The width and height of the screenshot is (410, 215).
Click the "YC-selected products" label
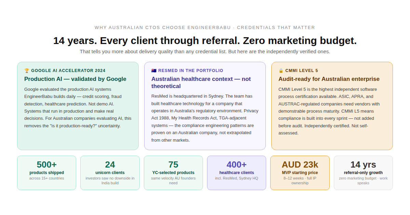(174, 173)
